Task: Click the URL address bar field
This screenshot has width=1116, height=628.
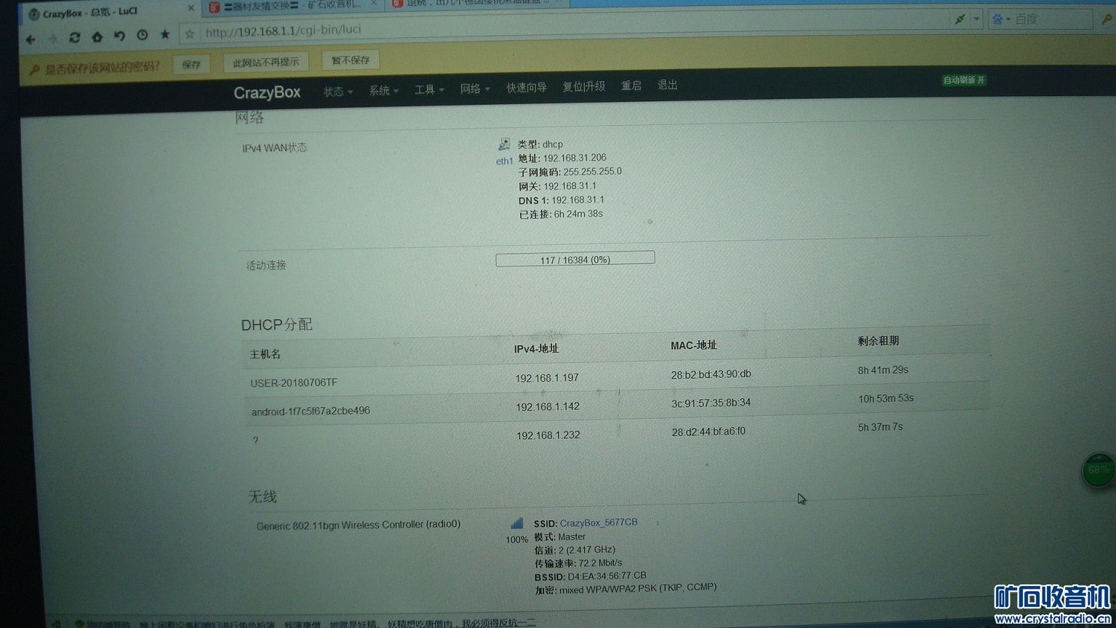Action: coord(567,29)
